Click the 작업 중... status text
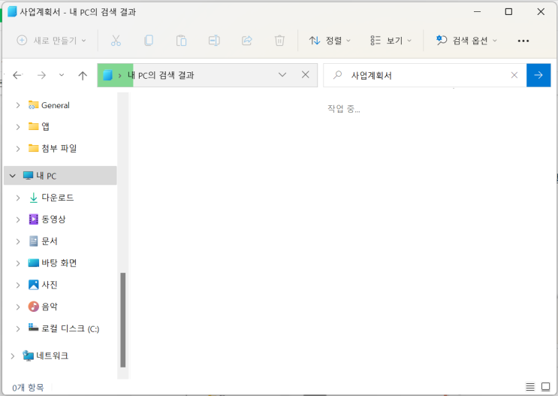The image size is (558, 396). 343,109
